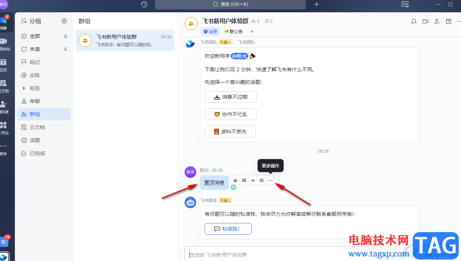Click the 协作不忙乱 button

(231, 114)
